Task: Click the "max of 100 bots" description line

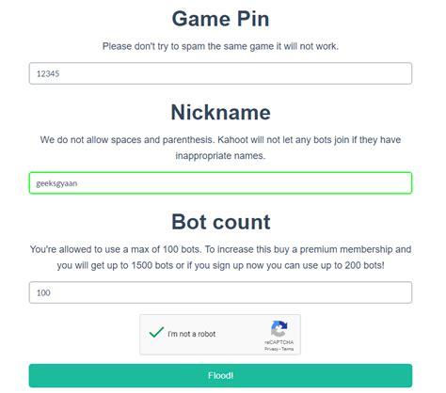Action: tap(220, 249)
